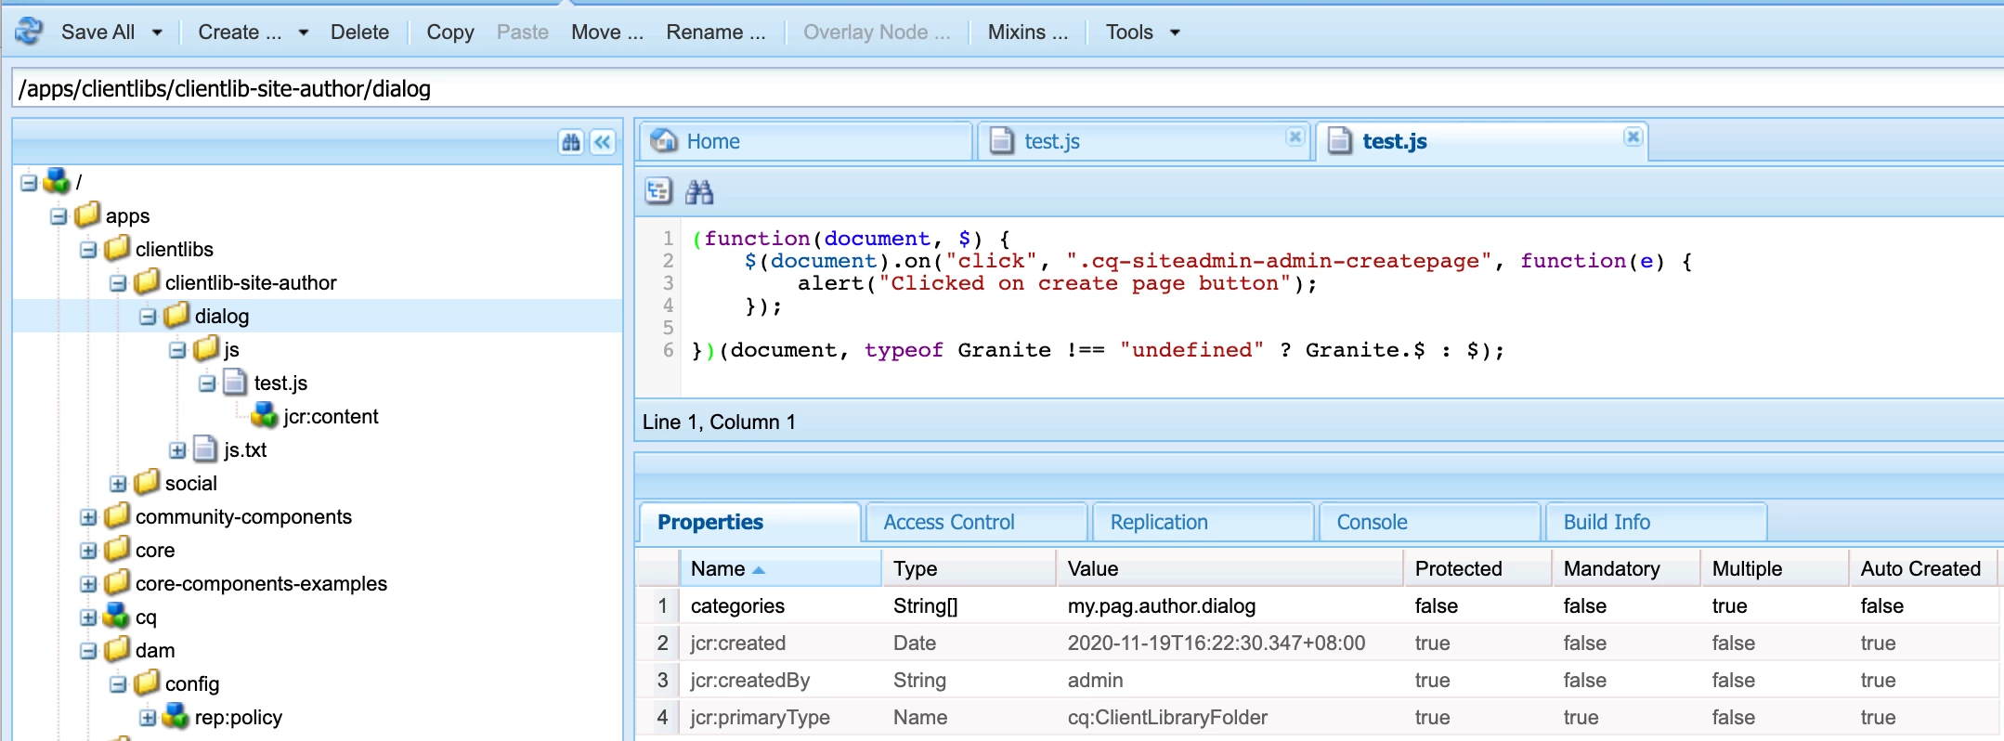Select the categories property row
2004x741 pixels.
[x=1319, y=605]
